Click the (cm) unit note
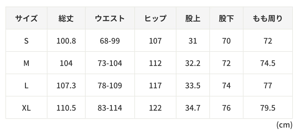Viewport: 301px width, 133px height. pyautogui.click(x=284, y=125)
